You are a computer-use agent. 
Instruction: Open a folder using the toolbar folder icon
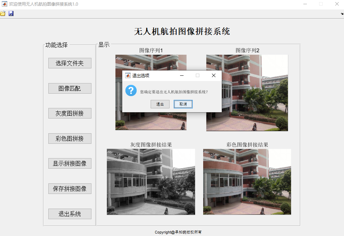[3, 13]
